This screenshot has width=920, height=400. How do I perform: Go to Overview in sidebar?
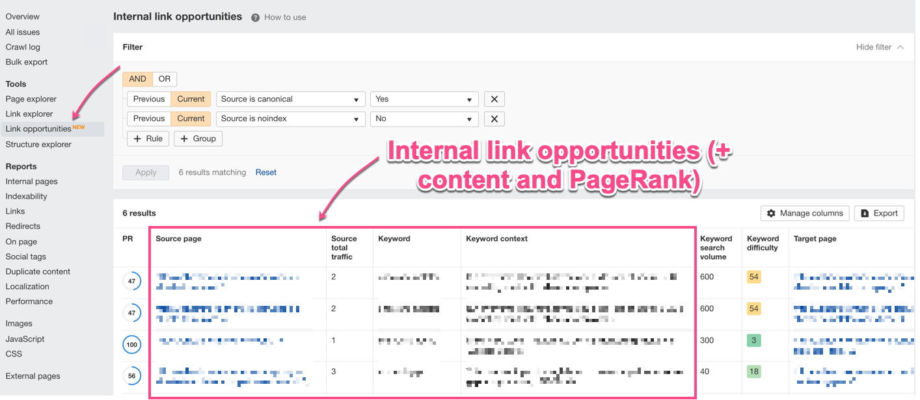pyautogui.click(x=23, y=17)
